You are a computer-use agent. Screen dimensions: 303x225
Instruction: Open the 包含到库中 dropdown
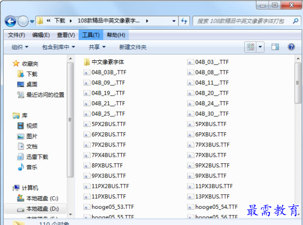tap(59, 47)
